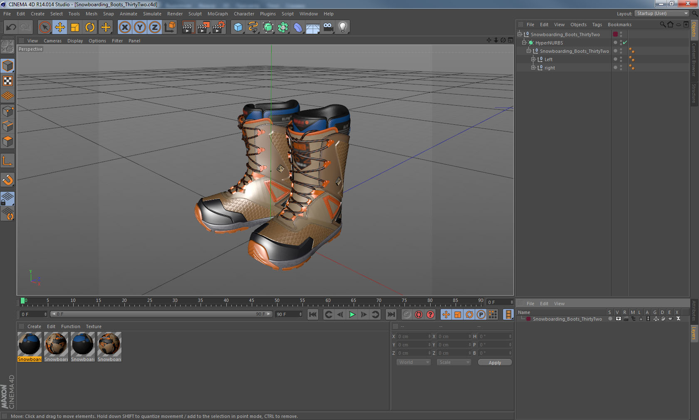
Task: Toggle Y-axis lock
Action: 140,27
